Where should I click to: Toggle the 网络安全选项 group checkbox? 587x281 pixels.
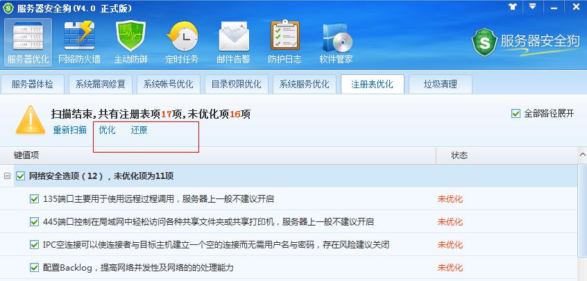click(21, 176)
